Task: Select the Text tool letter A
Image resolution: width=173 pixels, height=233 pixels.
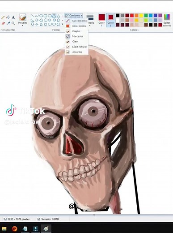Action: click(13, 17)
